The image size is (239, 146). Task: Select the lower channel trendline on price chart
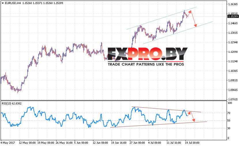pos(178,33)
